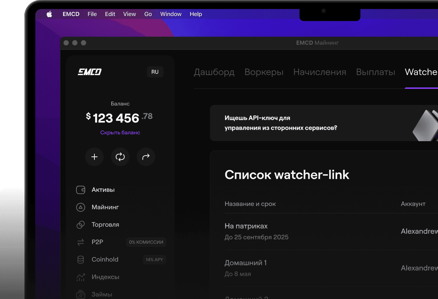Click the Индексы chart icon

click(81, 277)
